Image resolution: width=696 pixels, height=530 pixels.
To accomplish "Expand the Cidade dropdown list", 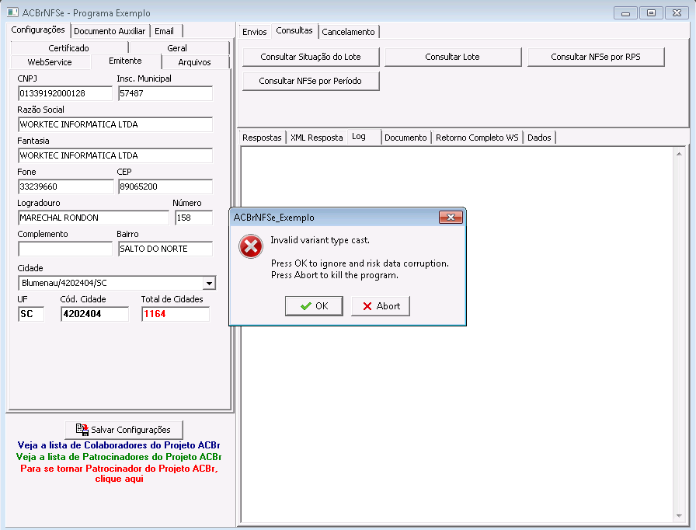I will 209,283.
